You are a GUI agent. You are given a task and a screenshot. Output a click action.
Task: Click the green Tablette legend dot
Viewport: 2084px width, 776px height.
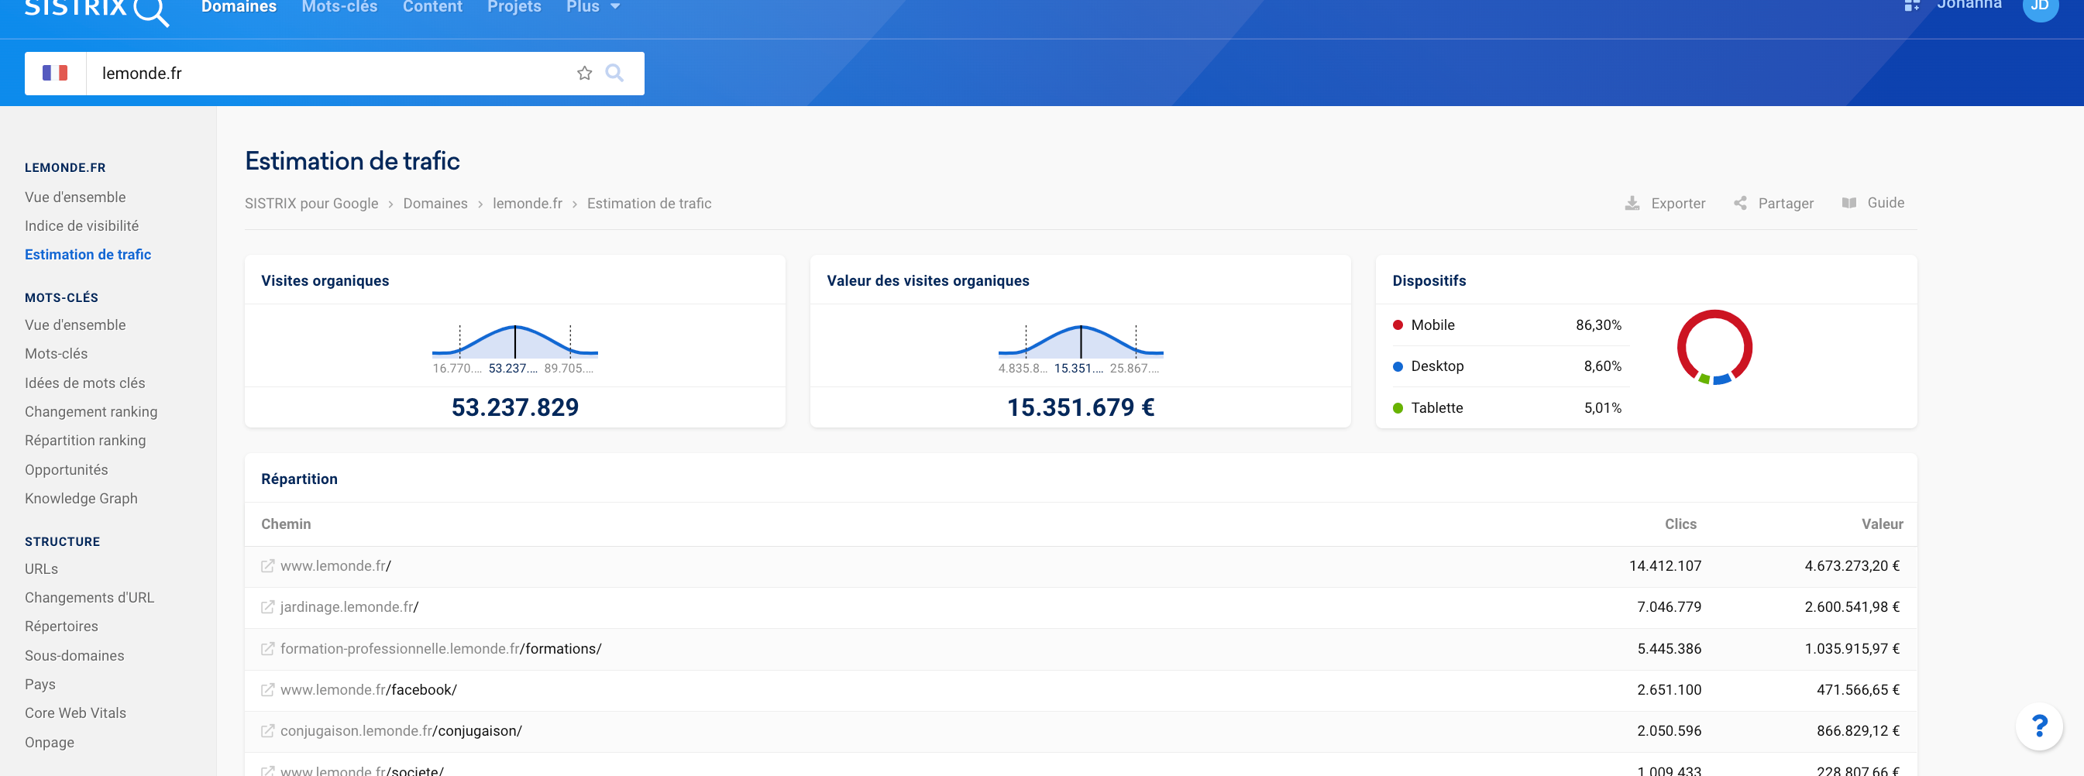[x=1397, y=408]
